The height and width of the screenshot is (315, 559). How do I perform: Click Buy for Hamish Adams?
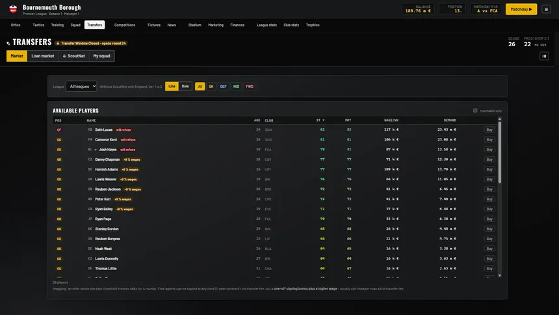pyautogui.click(x=489, y=169)
